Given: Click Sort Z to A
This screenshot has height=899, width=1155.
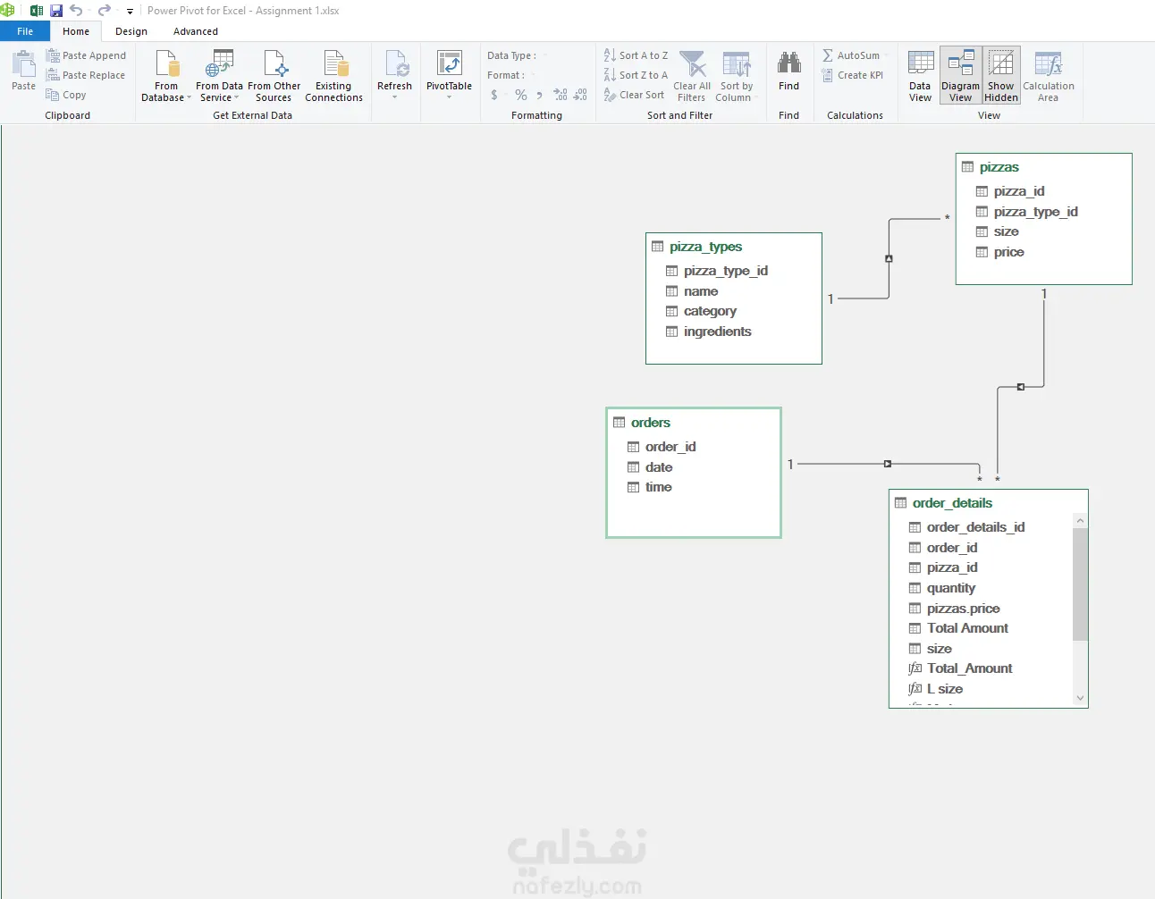Looking at the screenshot, I should click(x=636, y=75).
